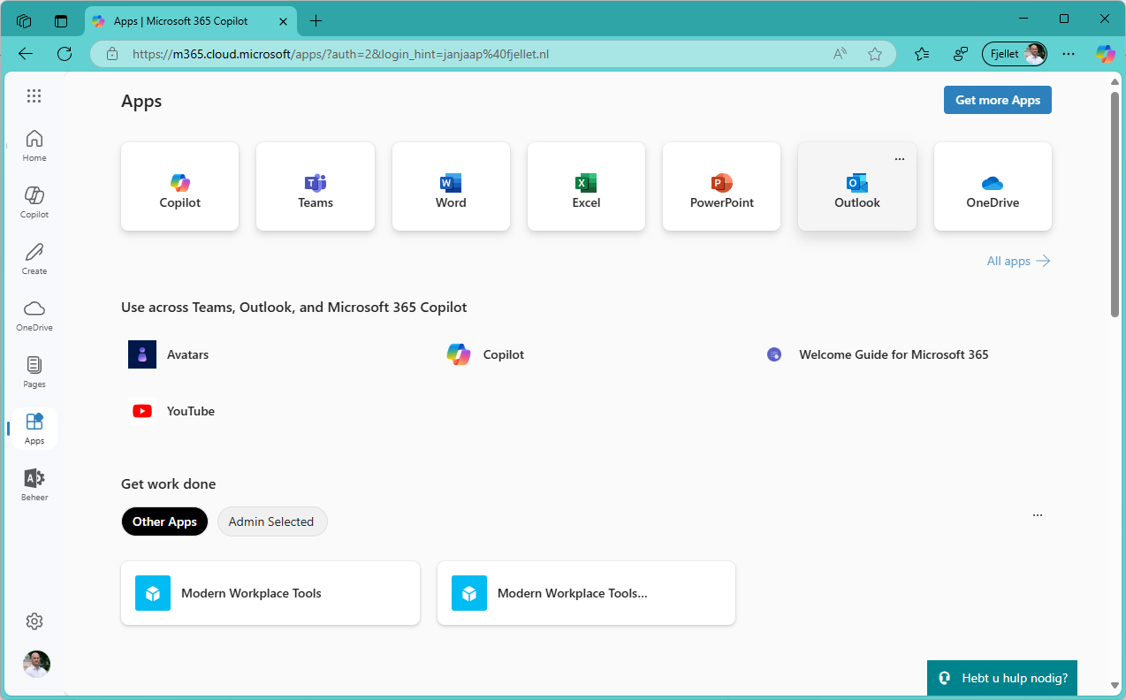The height and width of the screenshot is (700, 1126).
Task: View site information padlock icon
Action: tap(112, 54)
